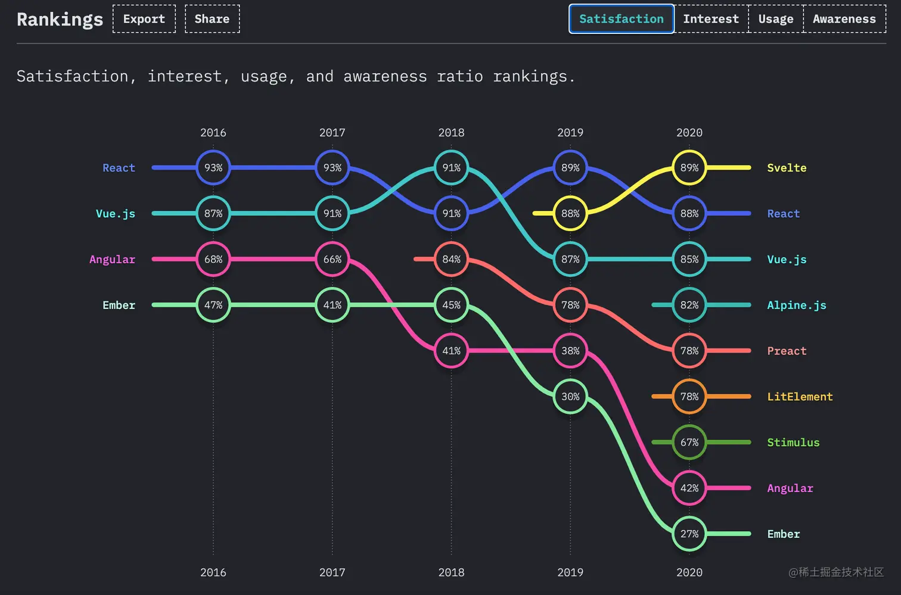This screenshot has width=901, height=595.
Task: Click the left-side React label
Action: 119,168
